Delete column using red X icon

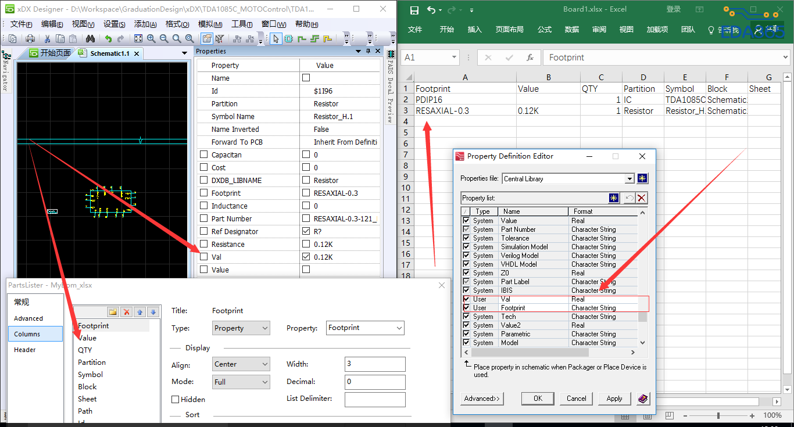click(126, 312)
